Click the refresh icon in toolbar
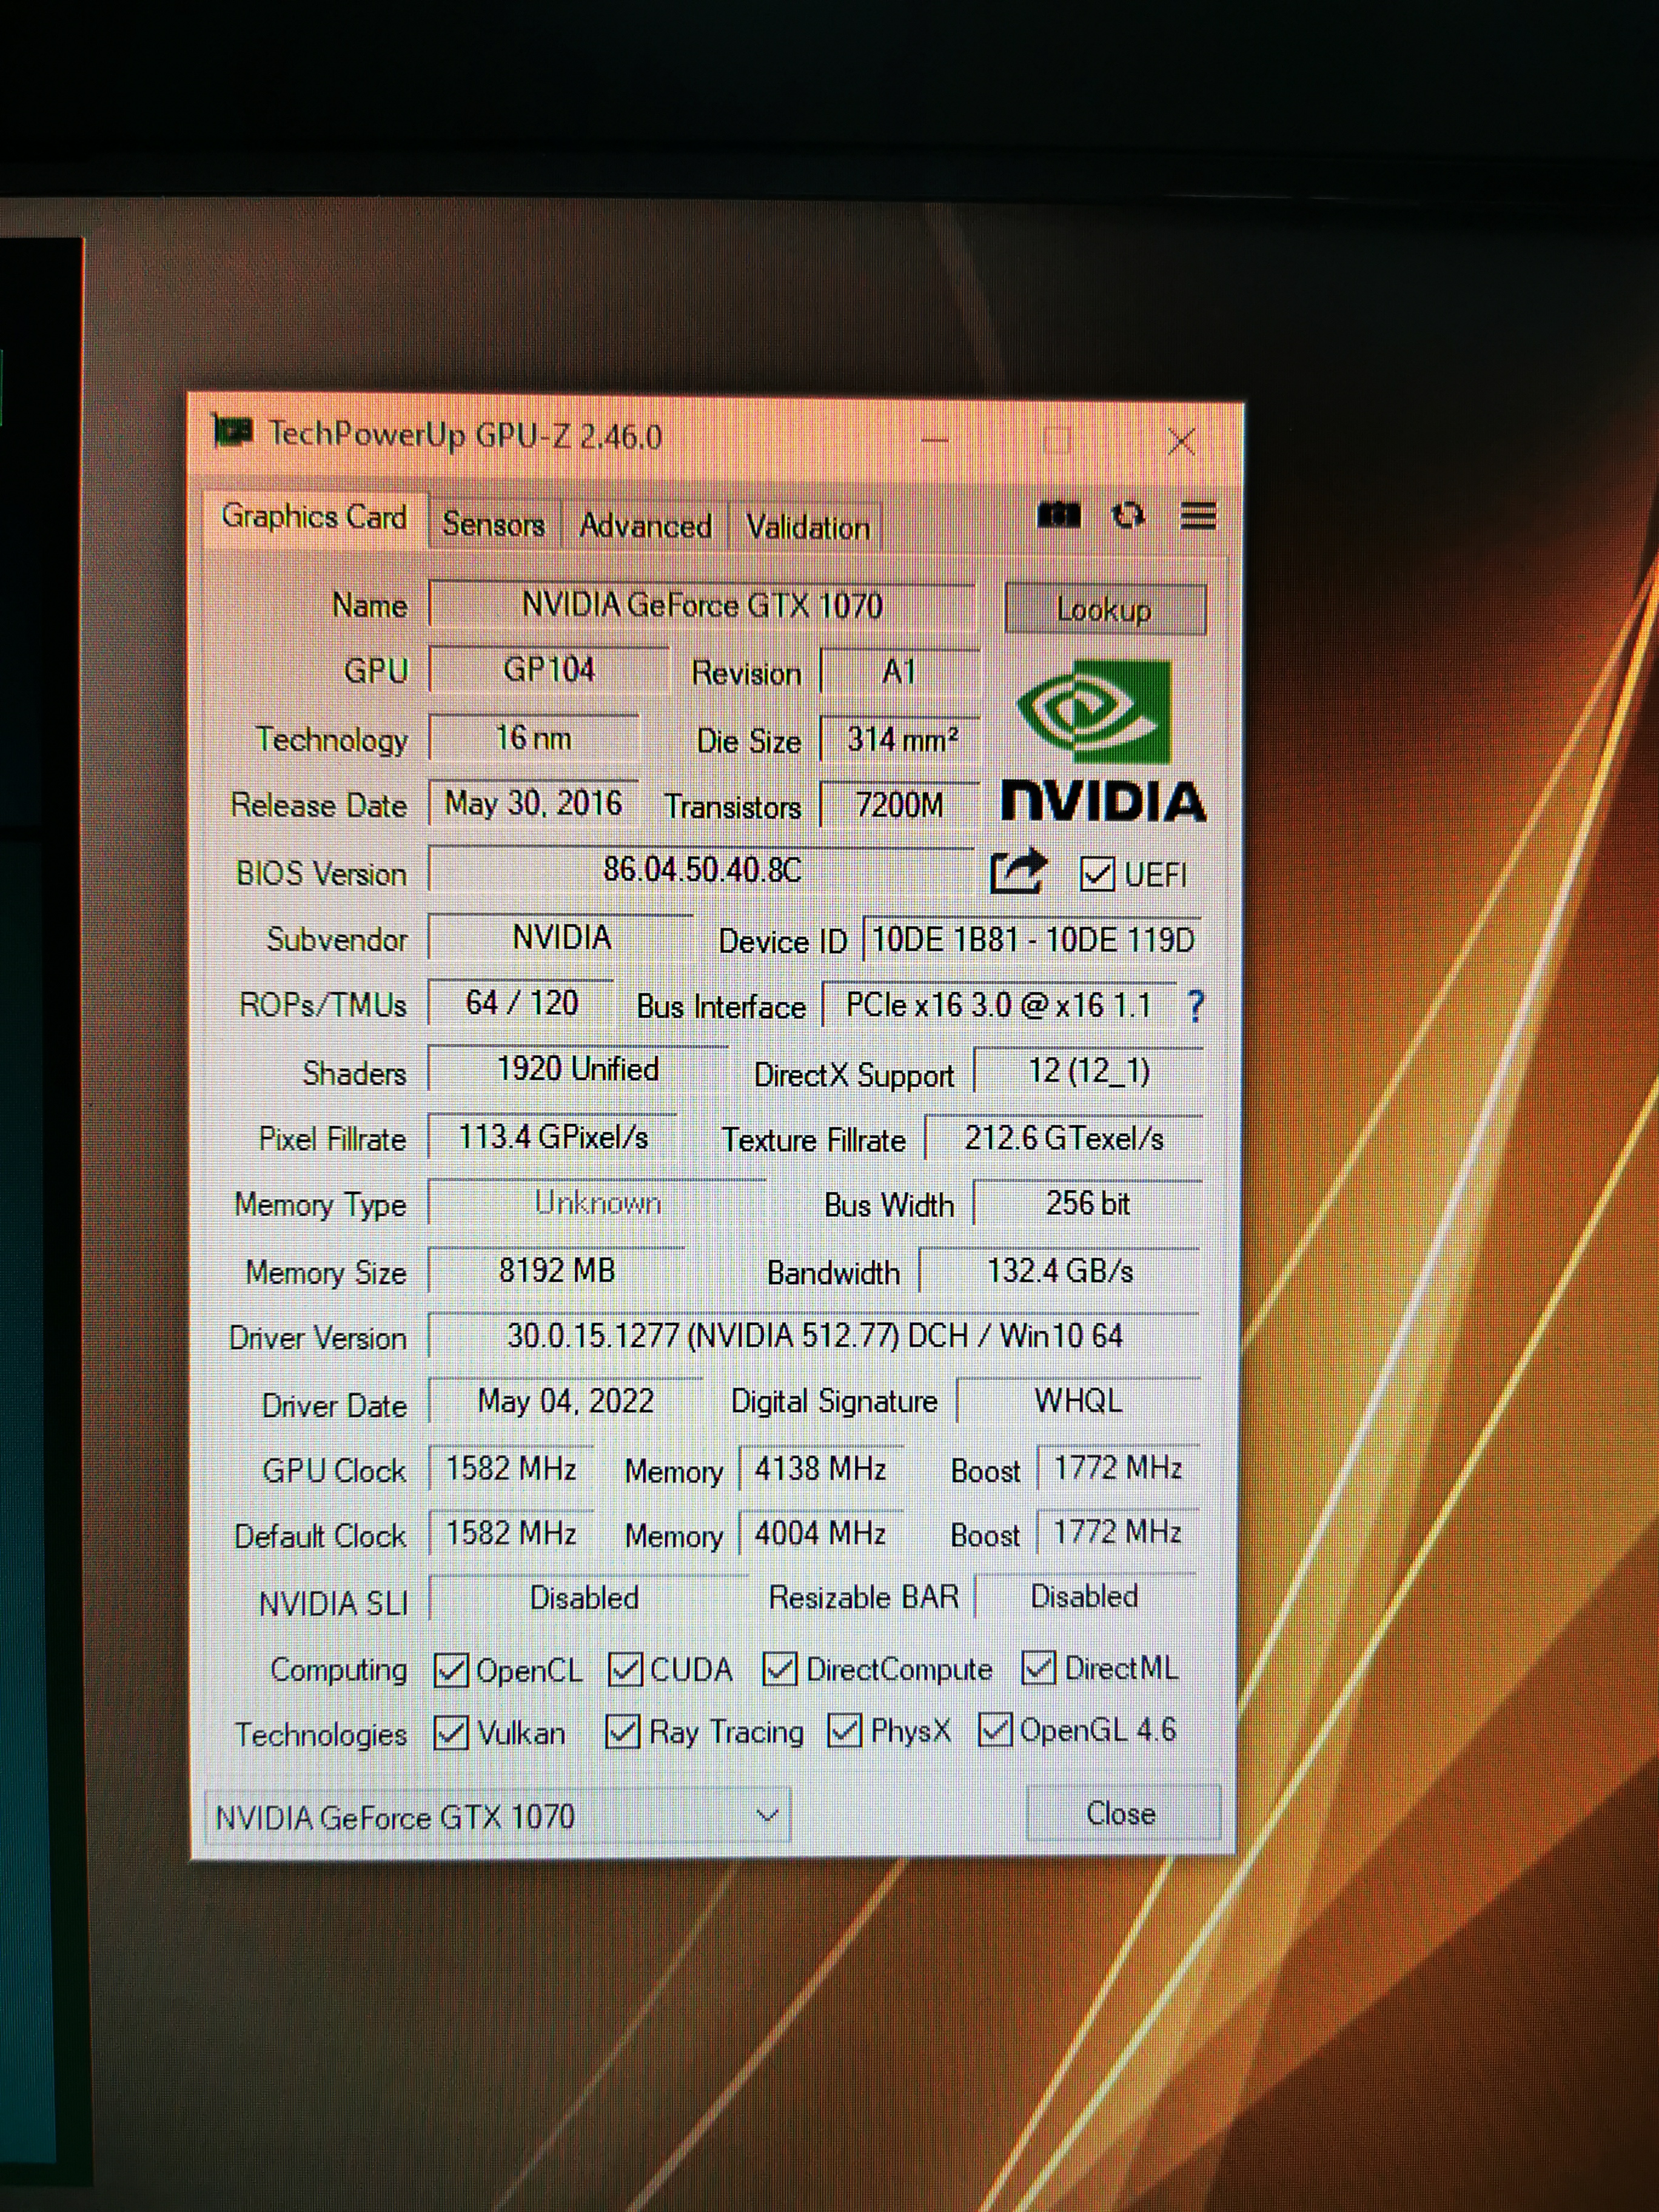Viewport: 1659px width, 2212px height. 1128,515
